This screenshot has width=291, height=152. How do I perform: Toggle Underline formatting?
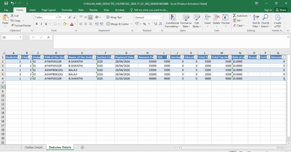[x=46, y=24]
